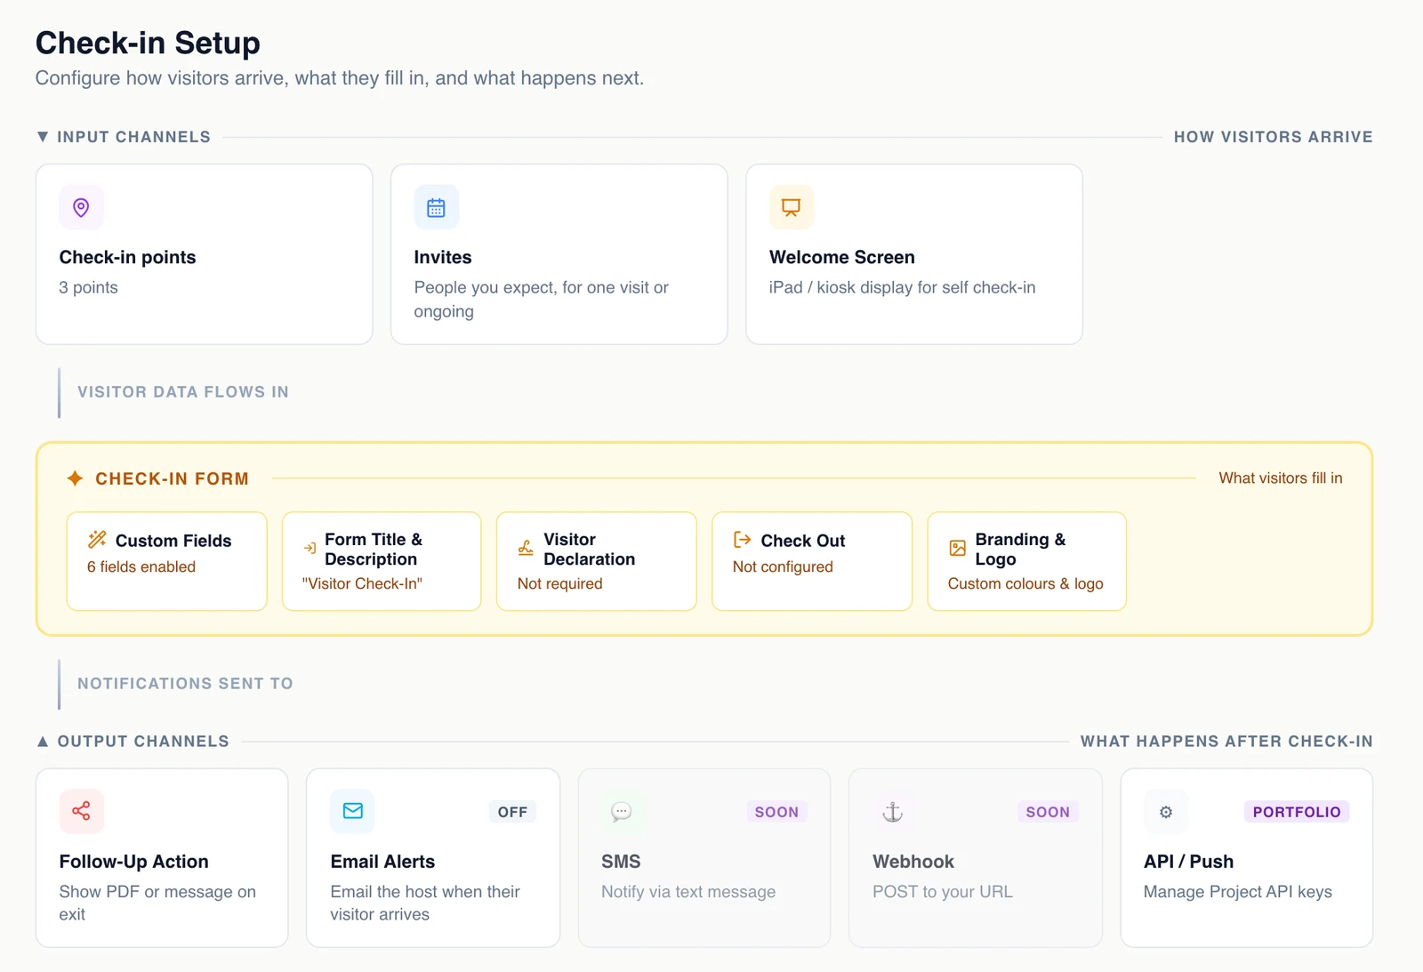Click "Not required" under Visitor Declaration

point(560,583)
